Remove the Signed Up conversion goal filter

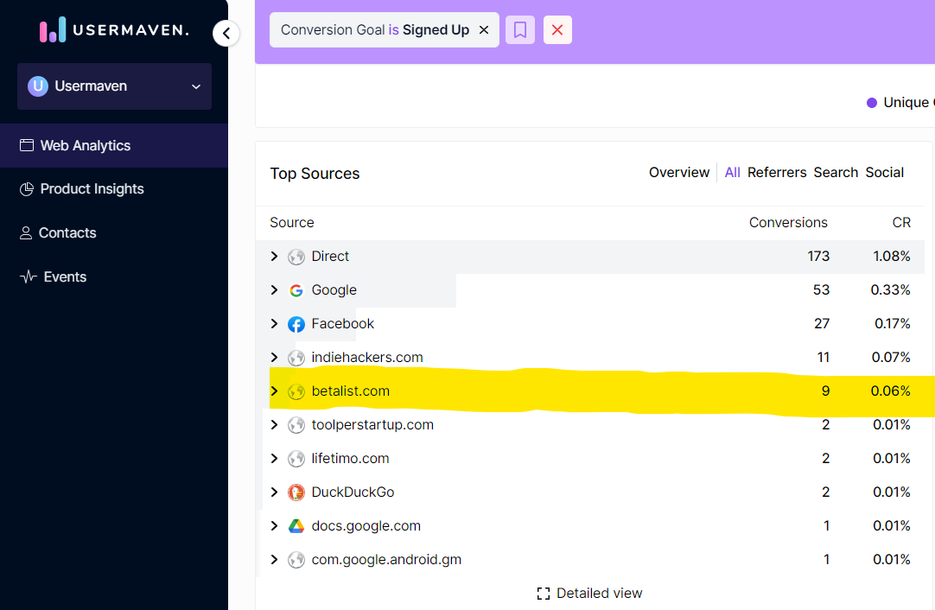[484, 30]
